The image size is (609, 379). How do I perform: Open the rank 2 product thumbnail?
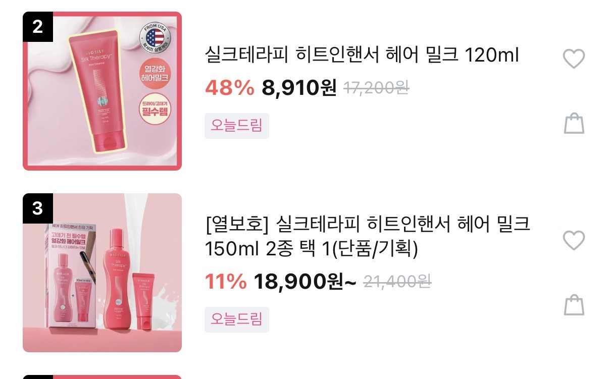(102, 91)
